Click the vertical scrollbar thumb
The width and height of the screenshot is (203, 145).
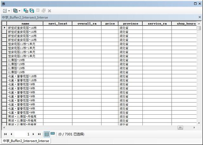[199, 28]
